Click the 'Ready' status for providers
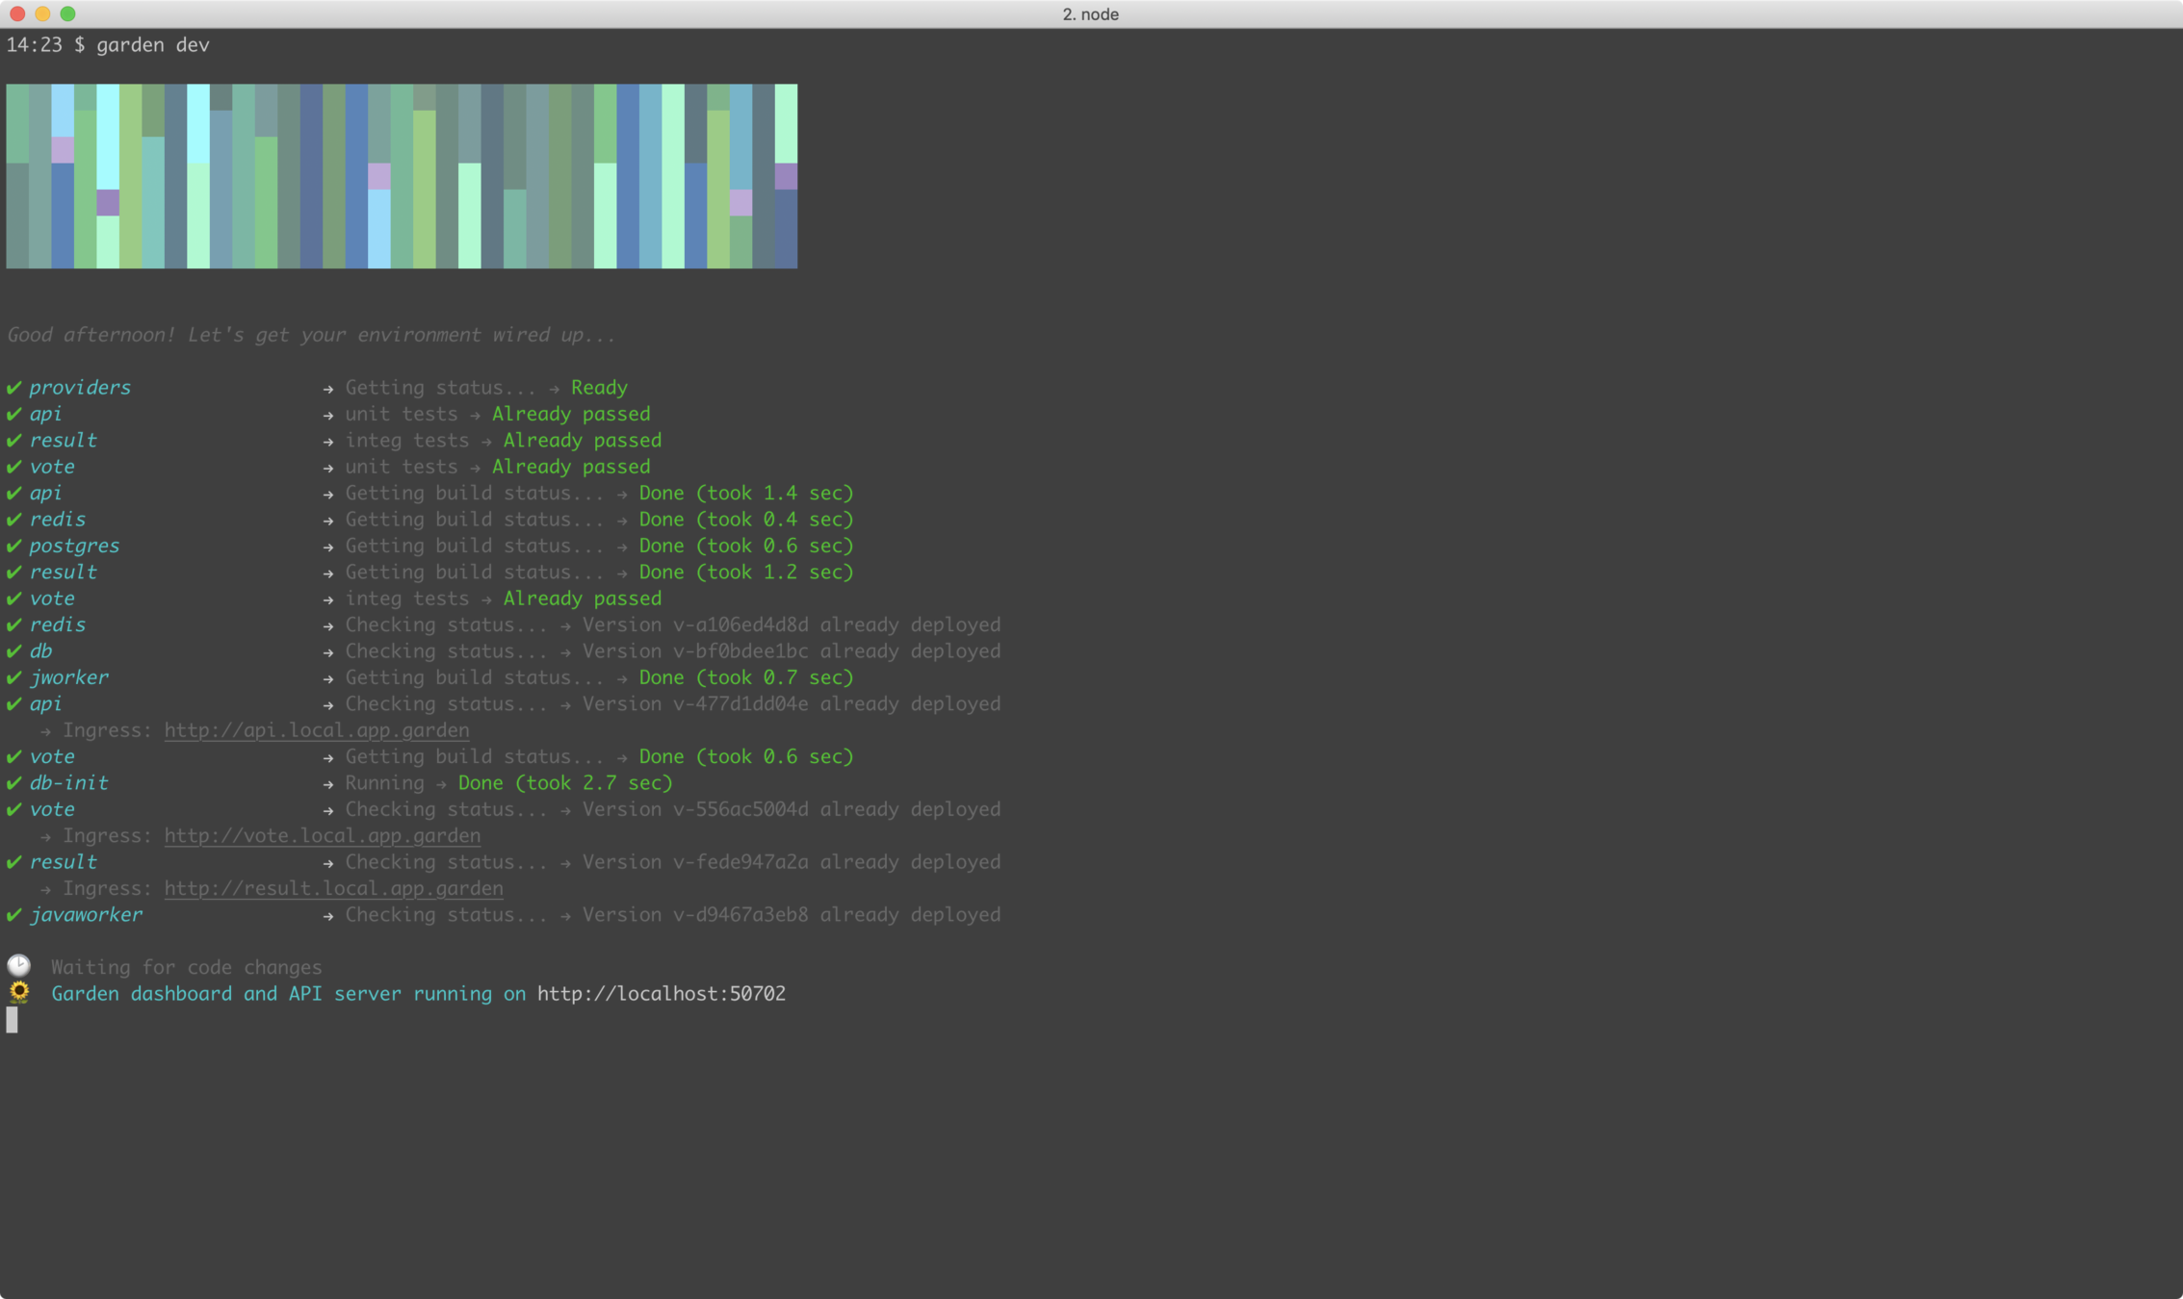Screen dimensions: 2183x1299 coord(598,387)
